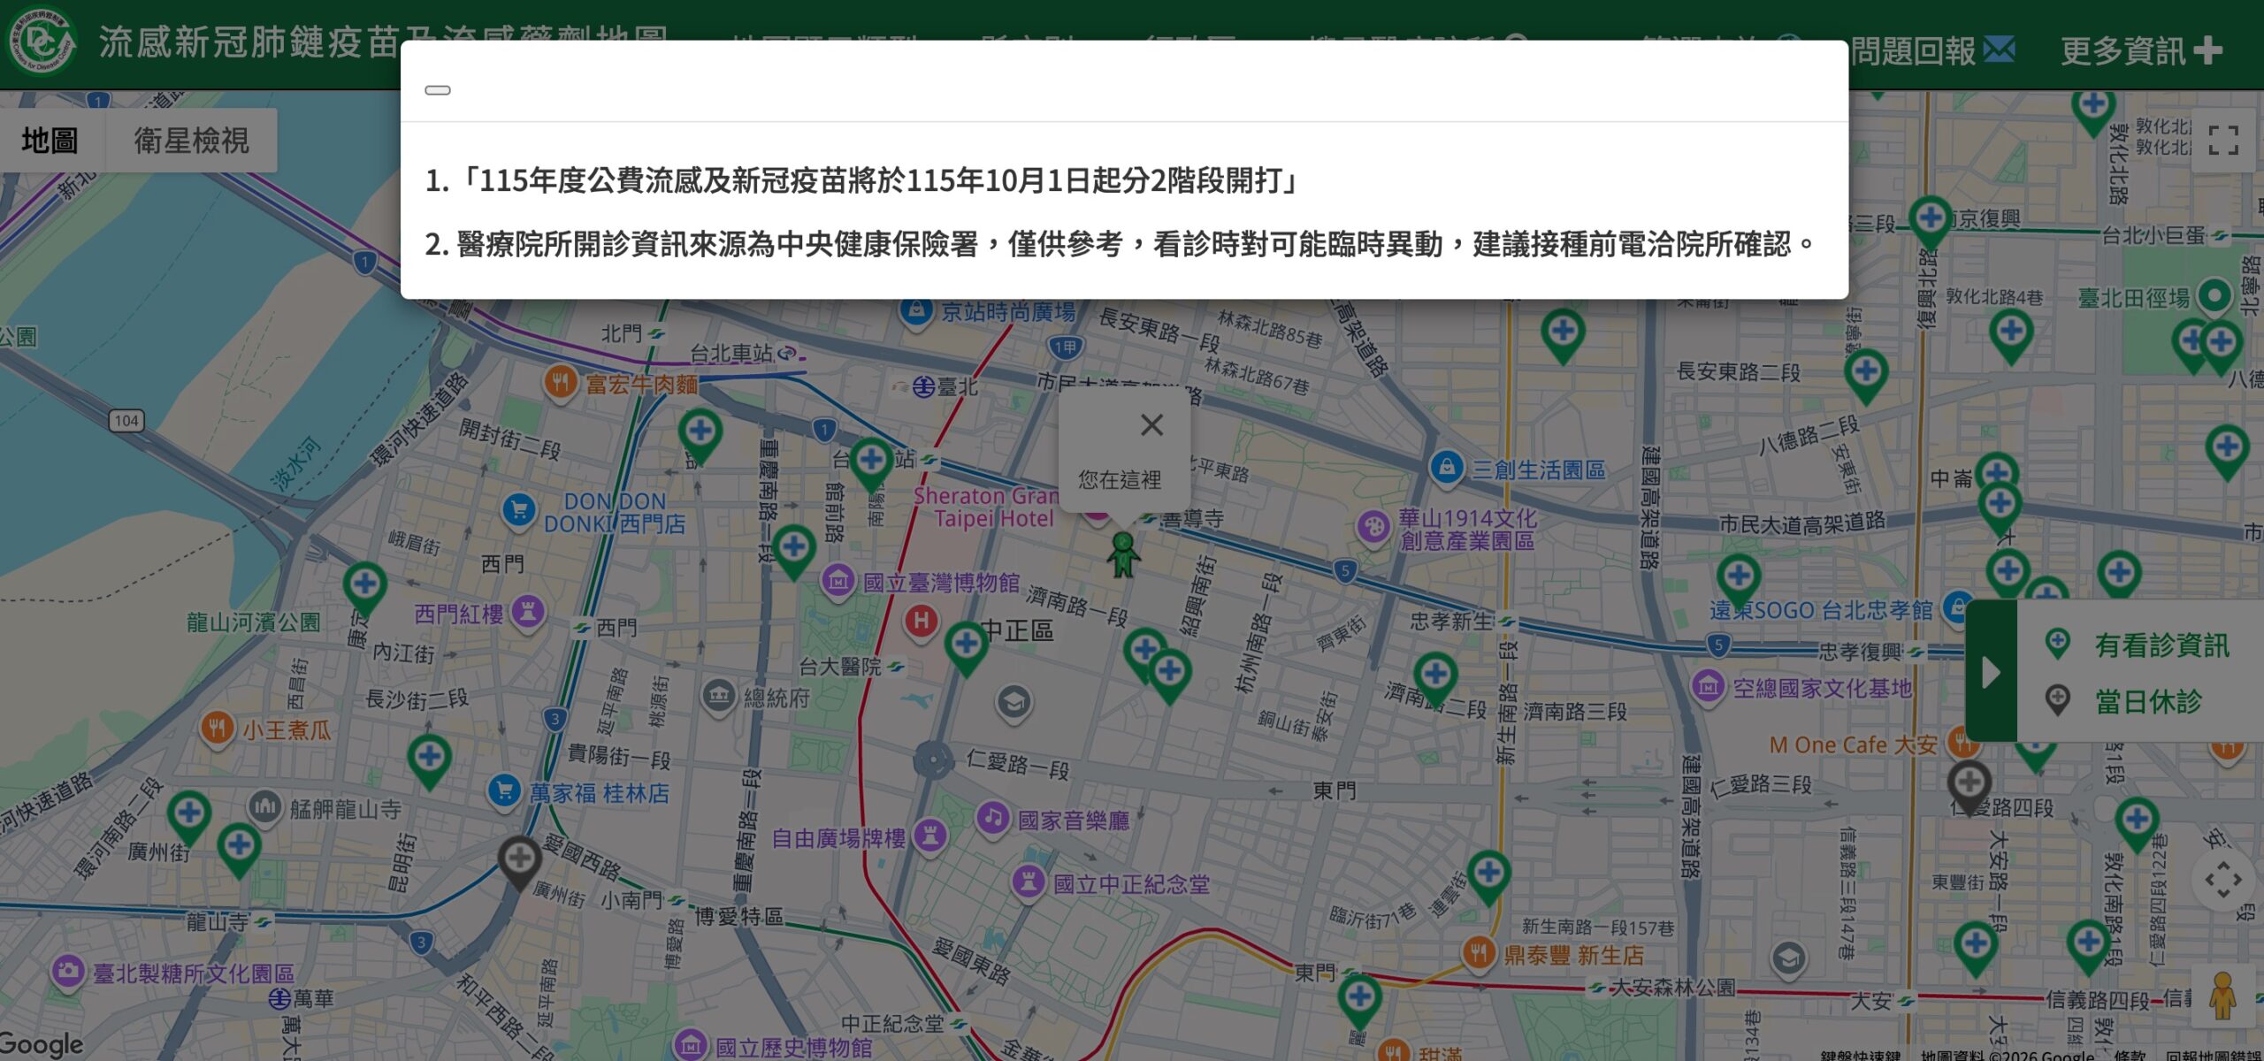Image resolution: width=2264 pixels, height=1061 pixels.
Task: Click the 您在這裡 bubble text
Action: 1120,480
